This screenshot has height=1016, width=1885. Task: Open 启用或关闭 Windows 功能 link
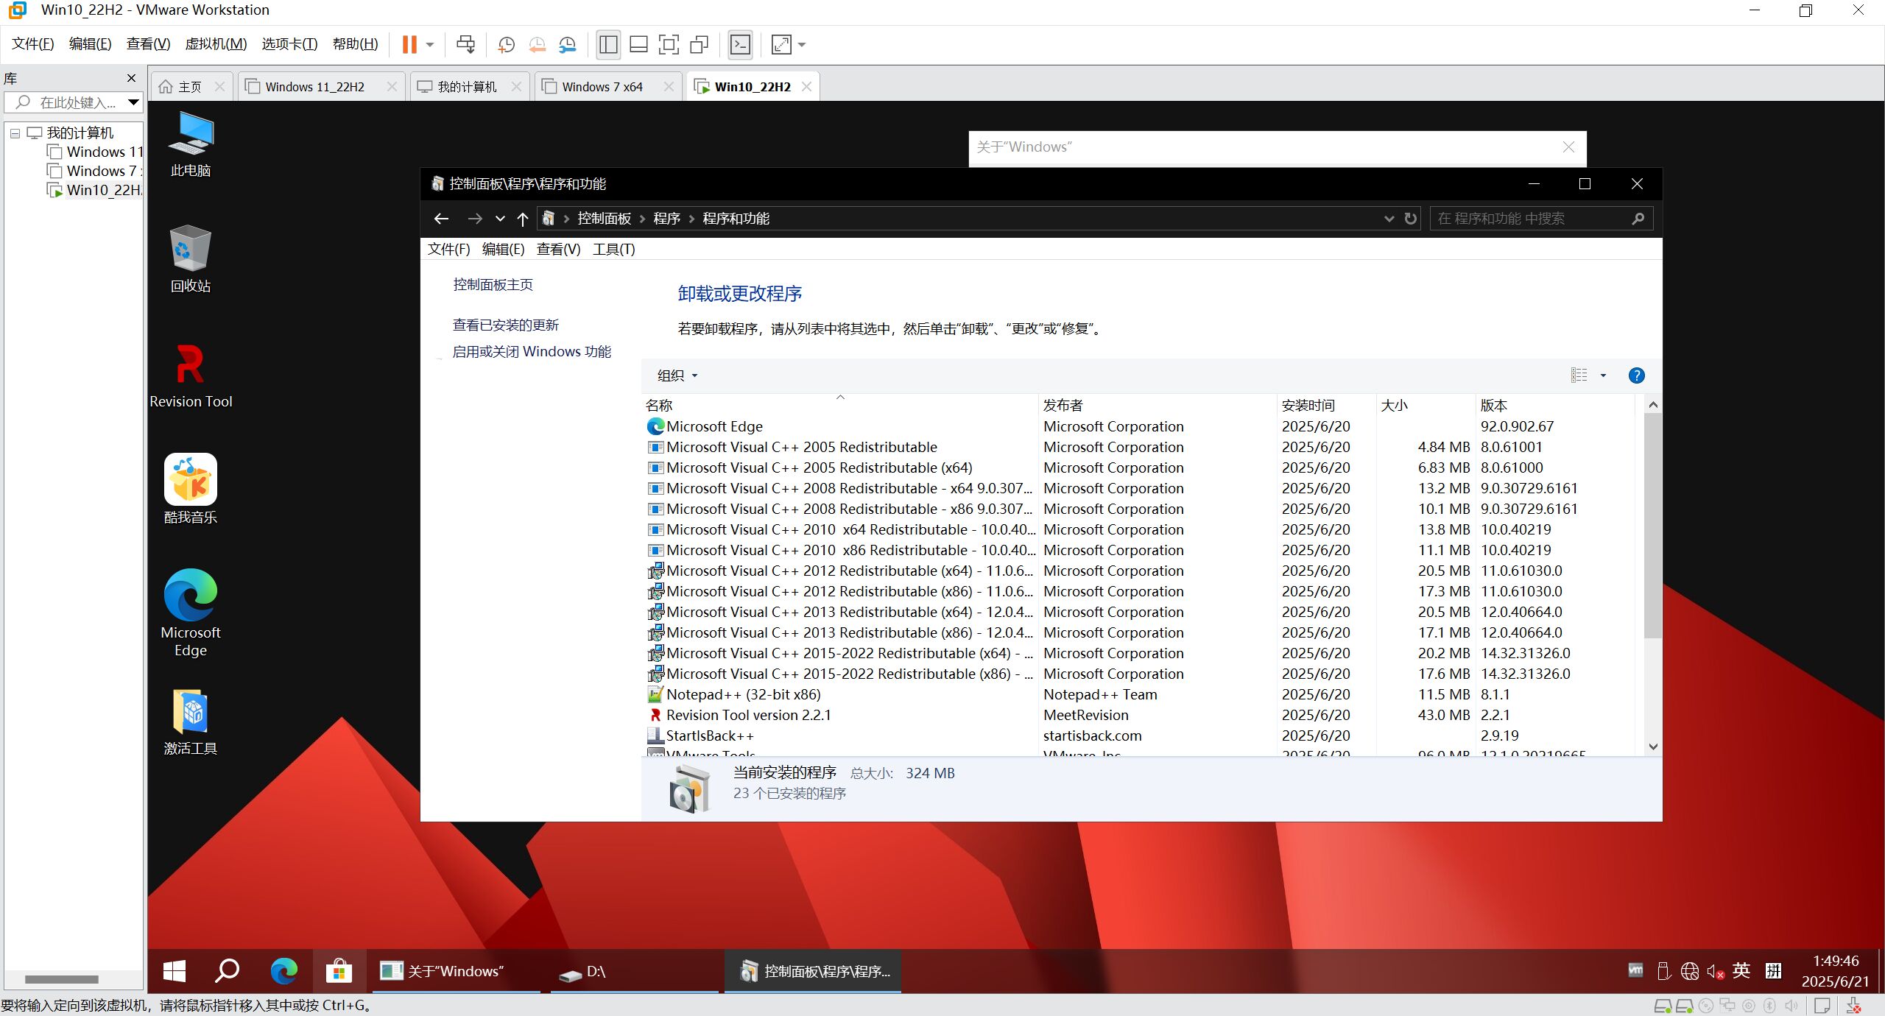[x=532, y=352]
